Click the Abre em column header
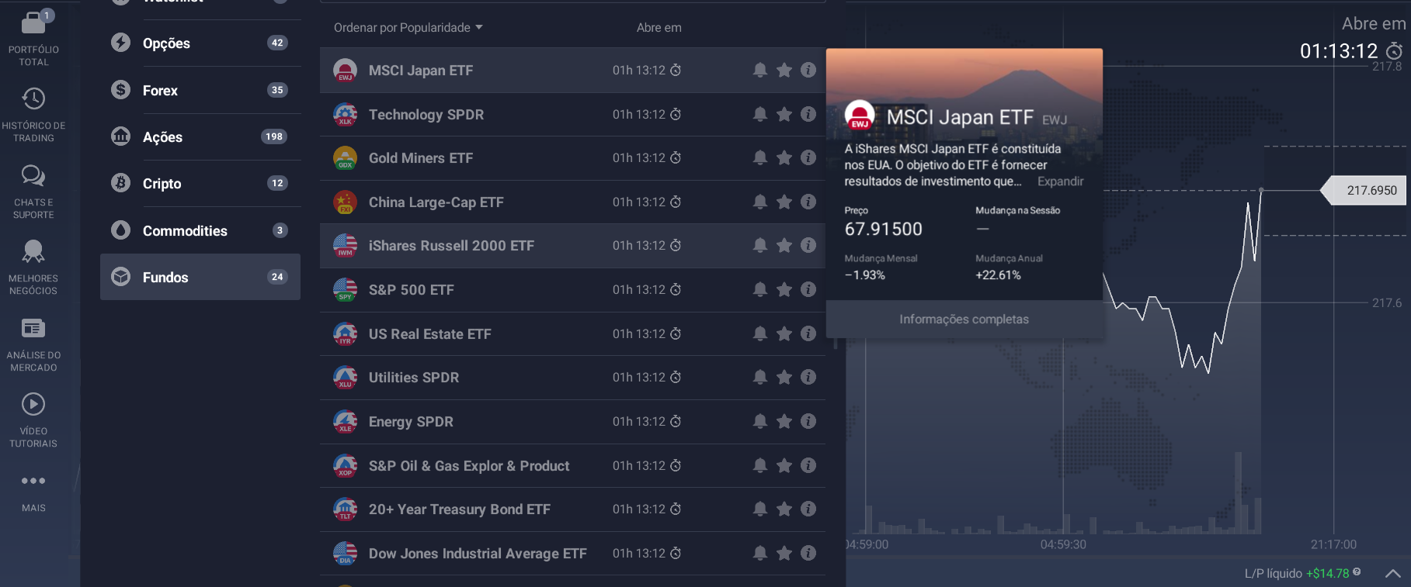The width and height of the screenshot is (1411, 587). click(659, 28)
